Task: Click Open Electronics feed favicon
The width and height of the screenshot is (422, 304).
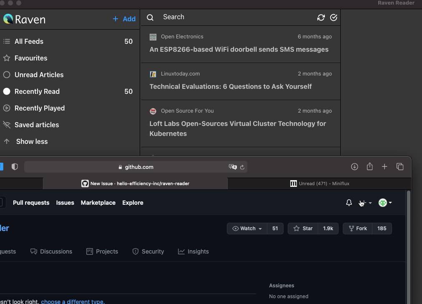Action: point(153,37)
